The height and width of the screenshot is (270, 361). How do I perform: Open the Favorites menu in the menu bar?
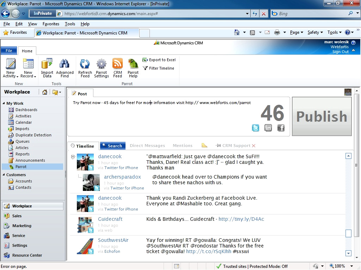point(51,24)
